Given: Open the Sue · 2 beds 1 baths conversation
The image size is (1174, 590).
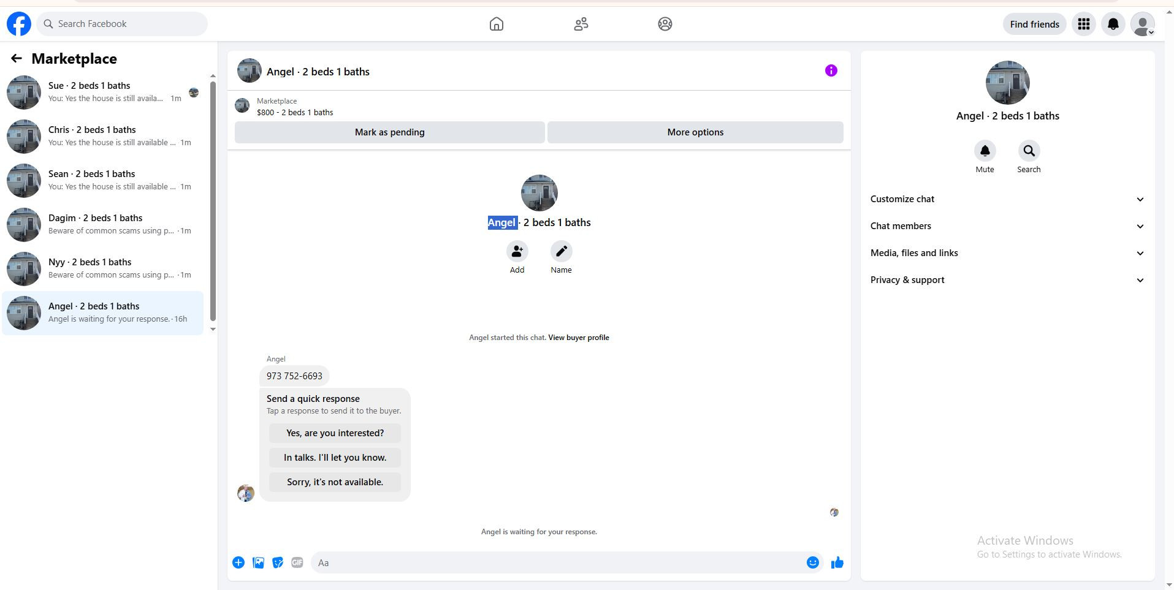Looking at the screenshot, I should [x=103, y=92].
